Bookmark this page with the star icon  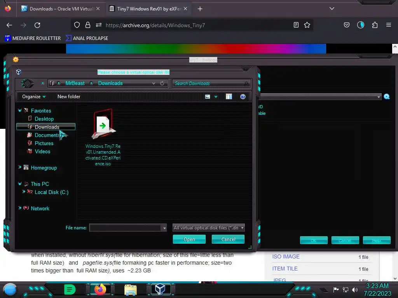coord(307,25)
